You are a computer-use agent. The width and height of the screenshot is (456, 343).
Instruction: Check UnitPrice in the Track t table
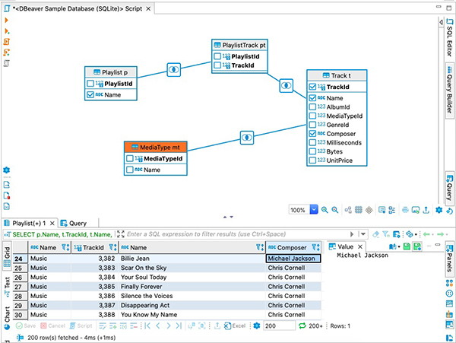pos(312,160)
